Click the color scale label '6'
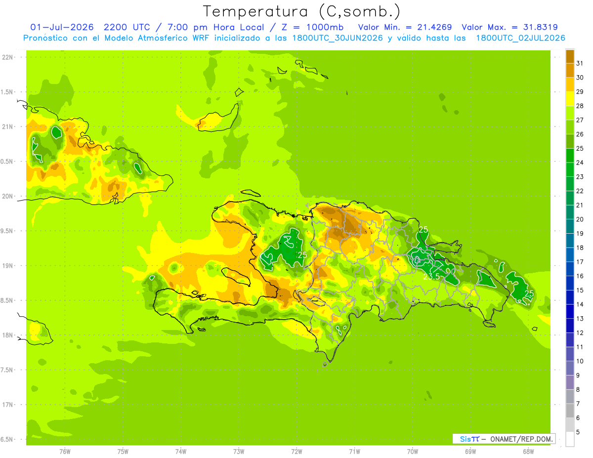 tap(578, 418)
